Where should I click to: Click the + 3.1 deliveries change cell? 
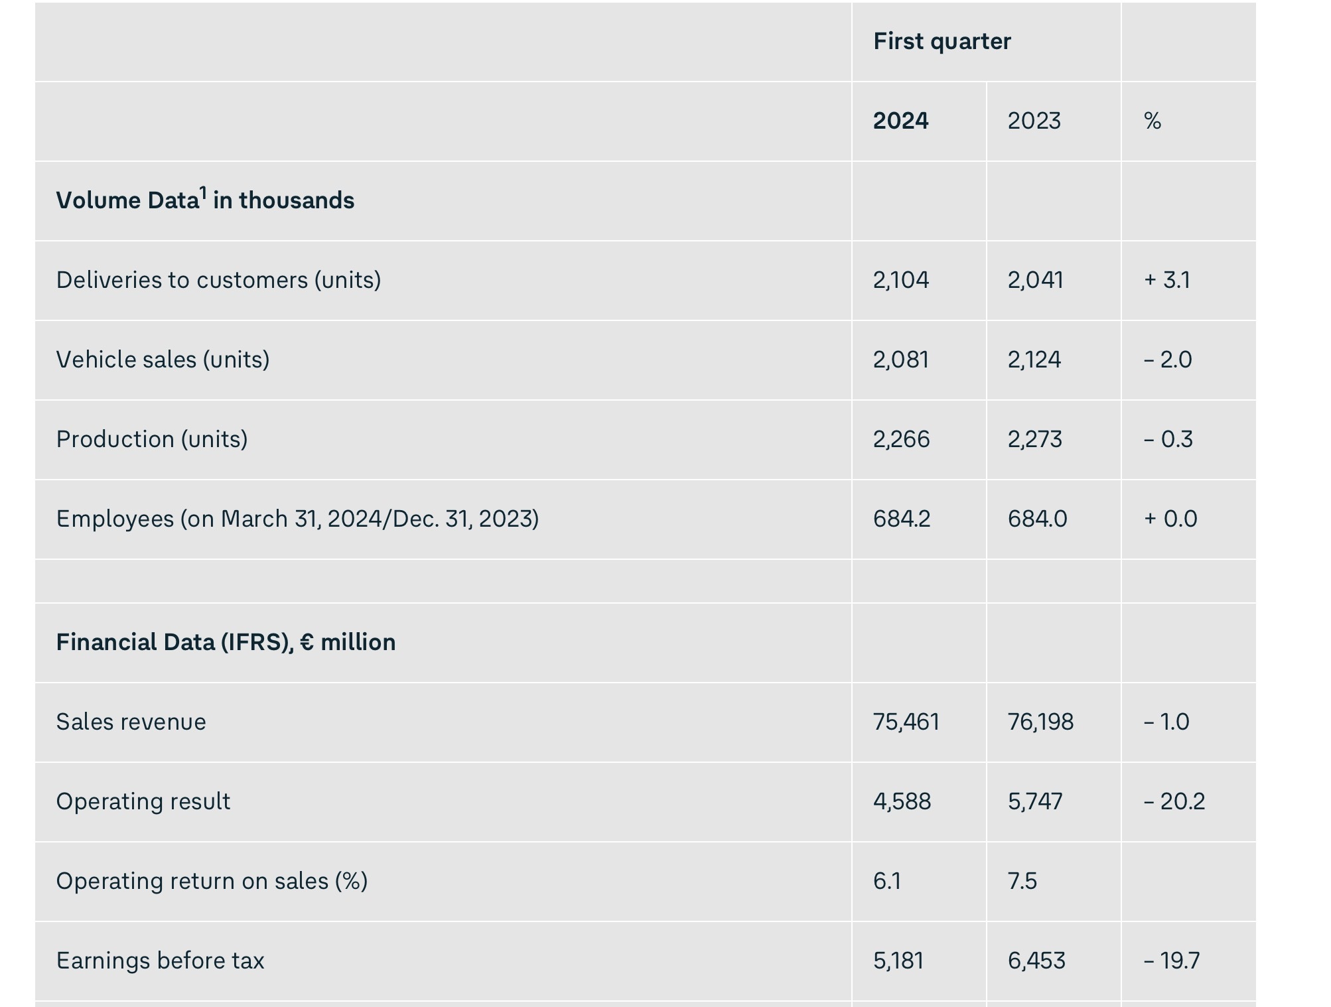click(x=1166, y=280)
